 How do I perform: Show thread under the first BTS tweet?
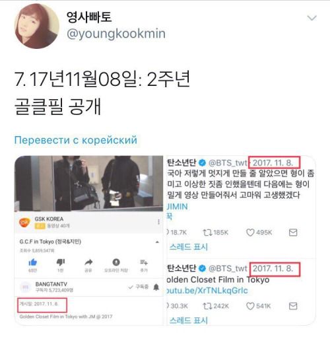[x=189, y=247]
